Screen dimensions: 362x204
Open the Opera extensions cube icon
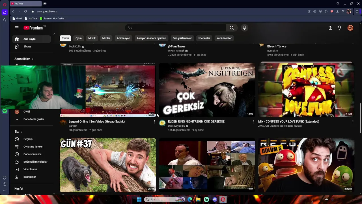pos(357,11)
